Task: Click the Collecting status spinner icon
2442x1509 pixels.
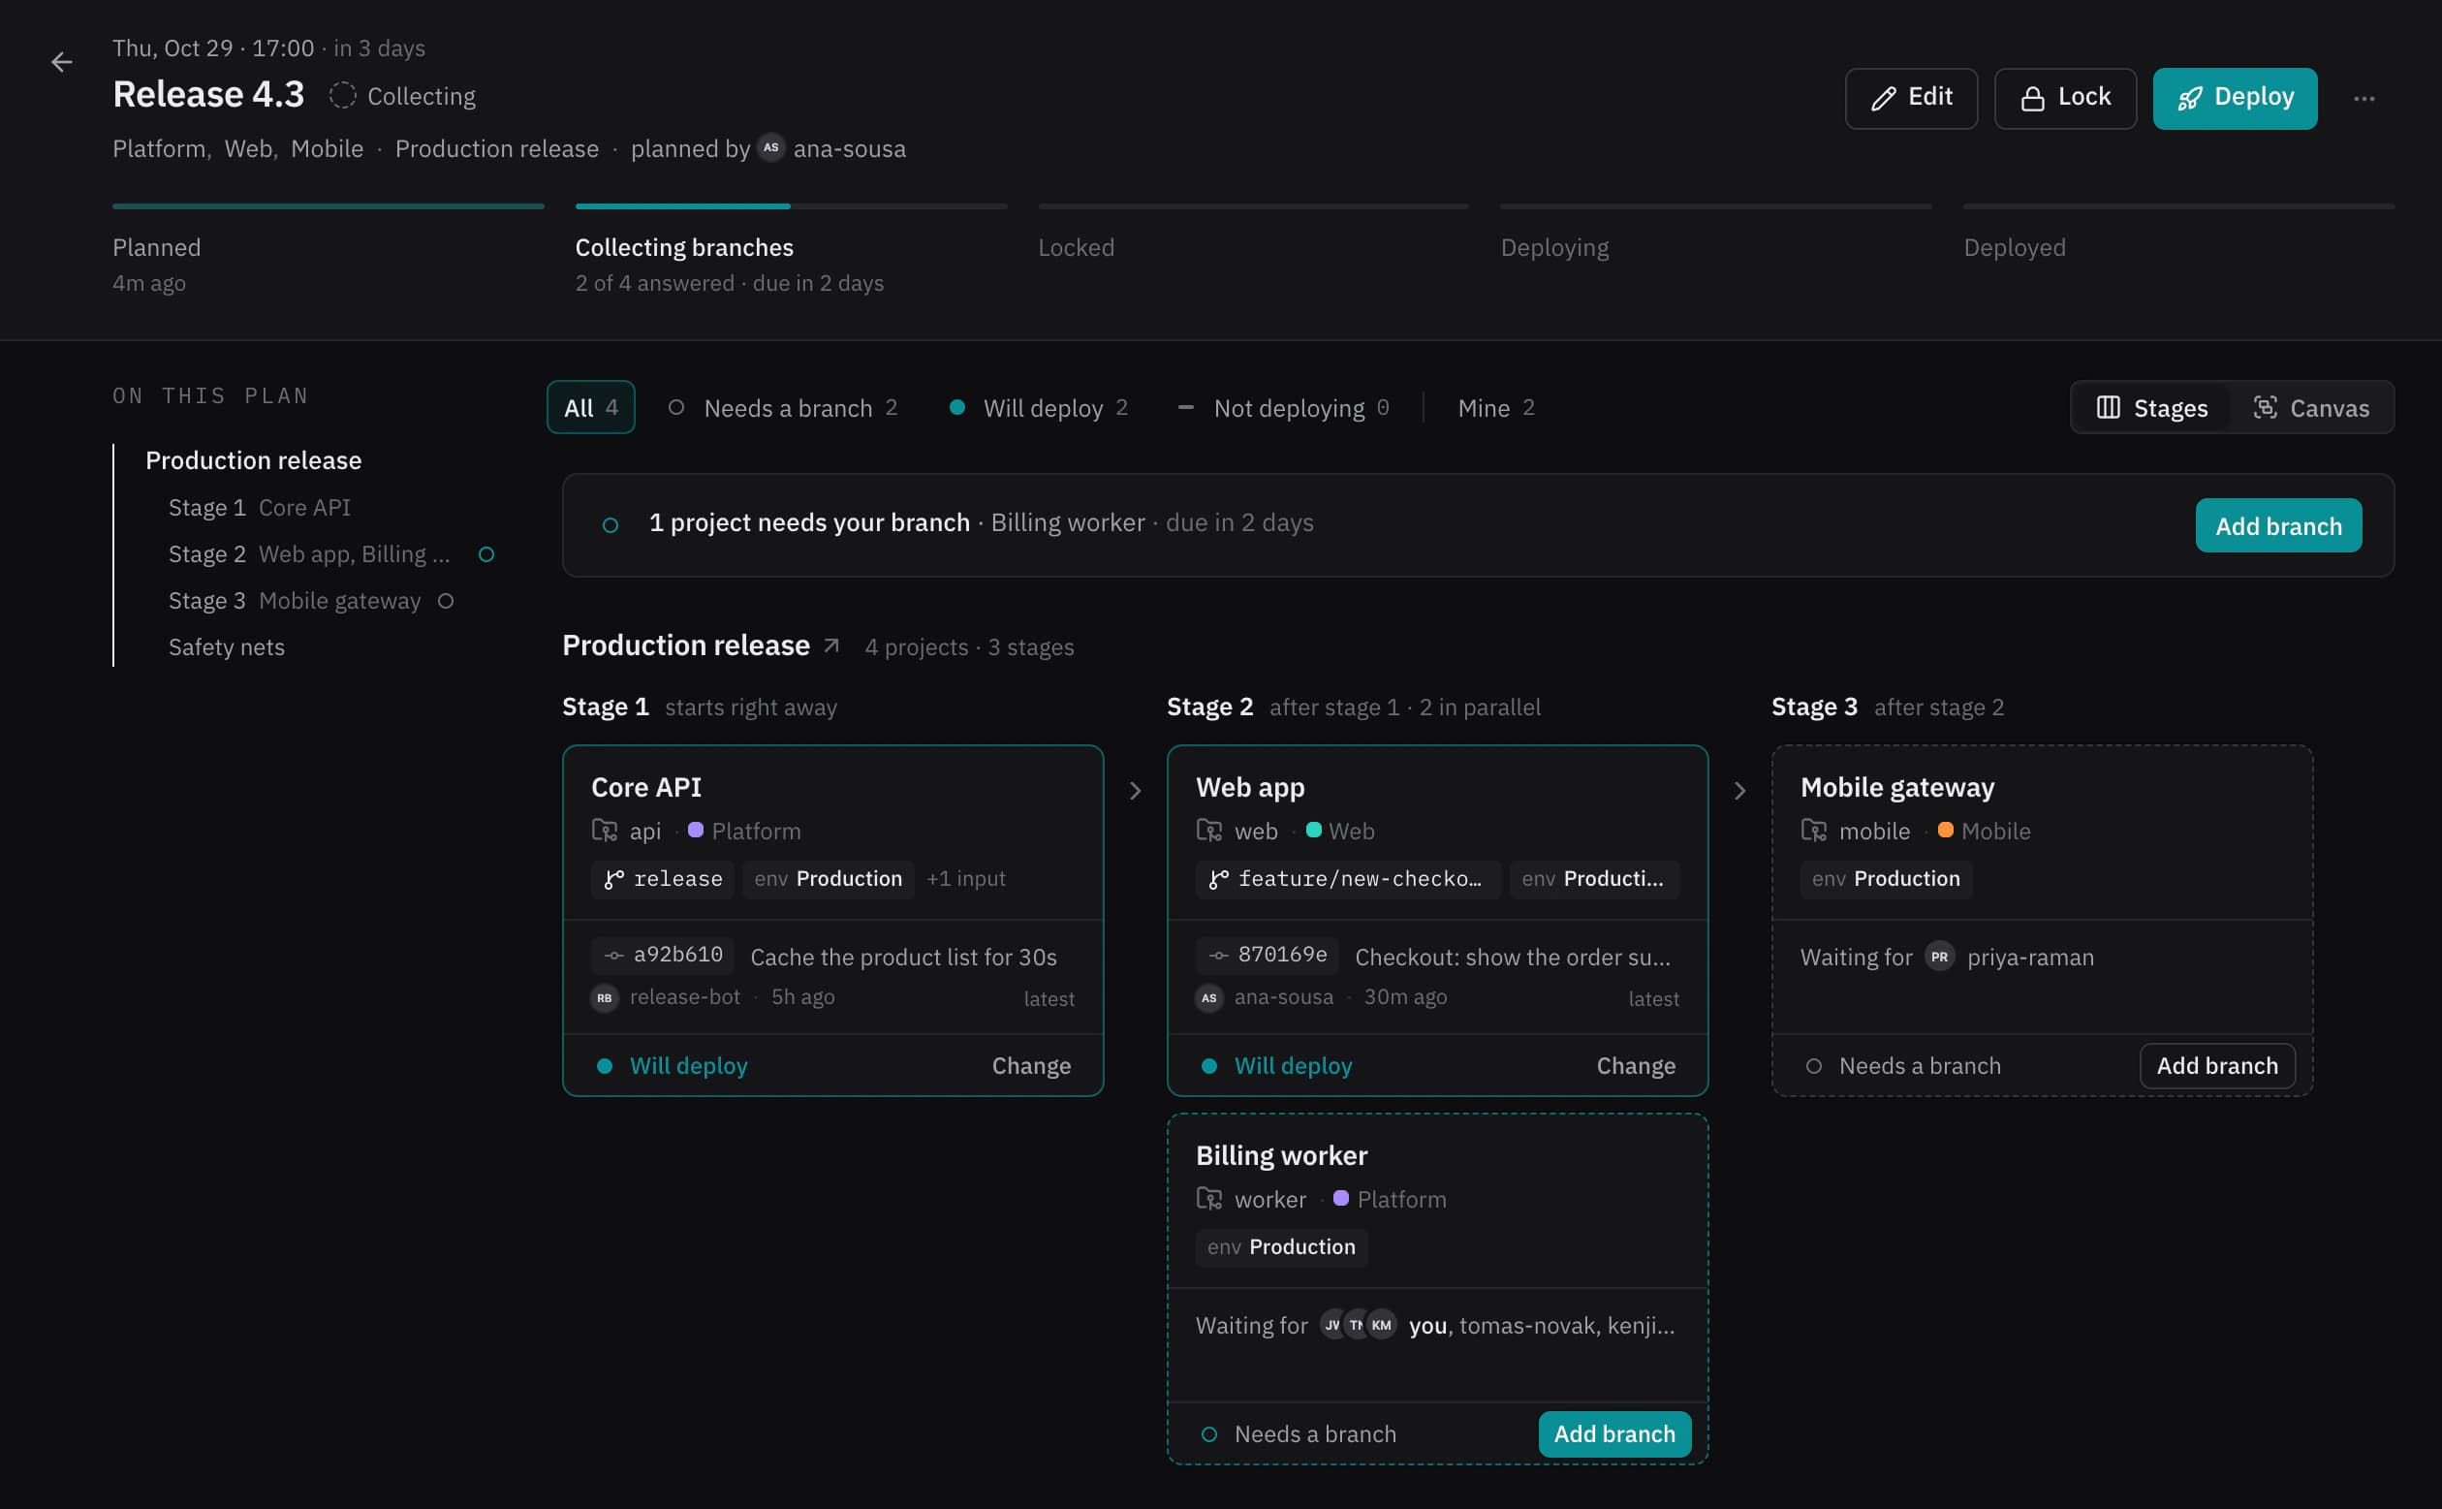Action: point(342,96)
